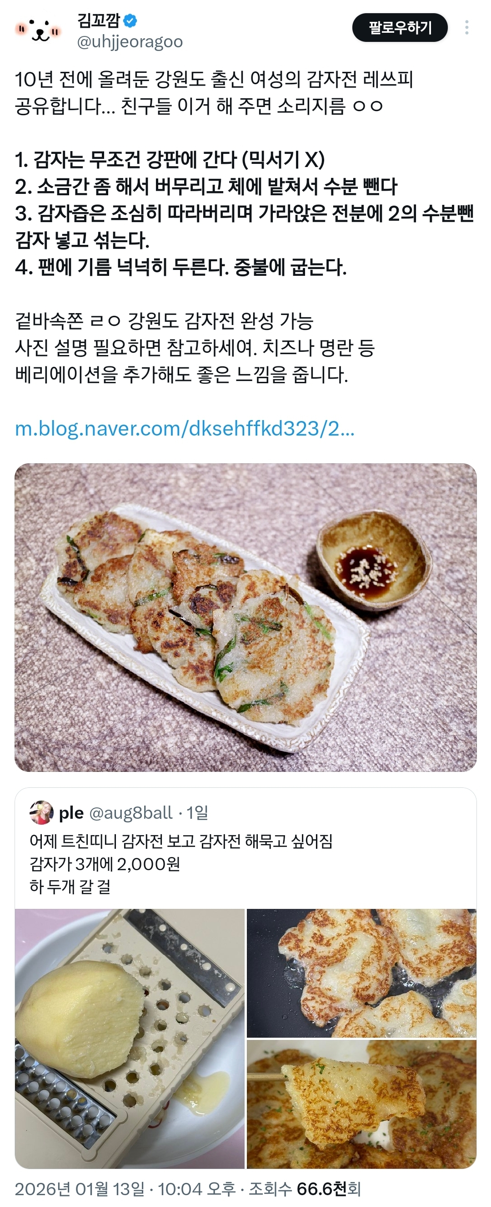Click the display name 김꼬깜
Image resolution: width=491 pixels, height=1207 pixels.
coord(99,21)
